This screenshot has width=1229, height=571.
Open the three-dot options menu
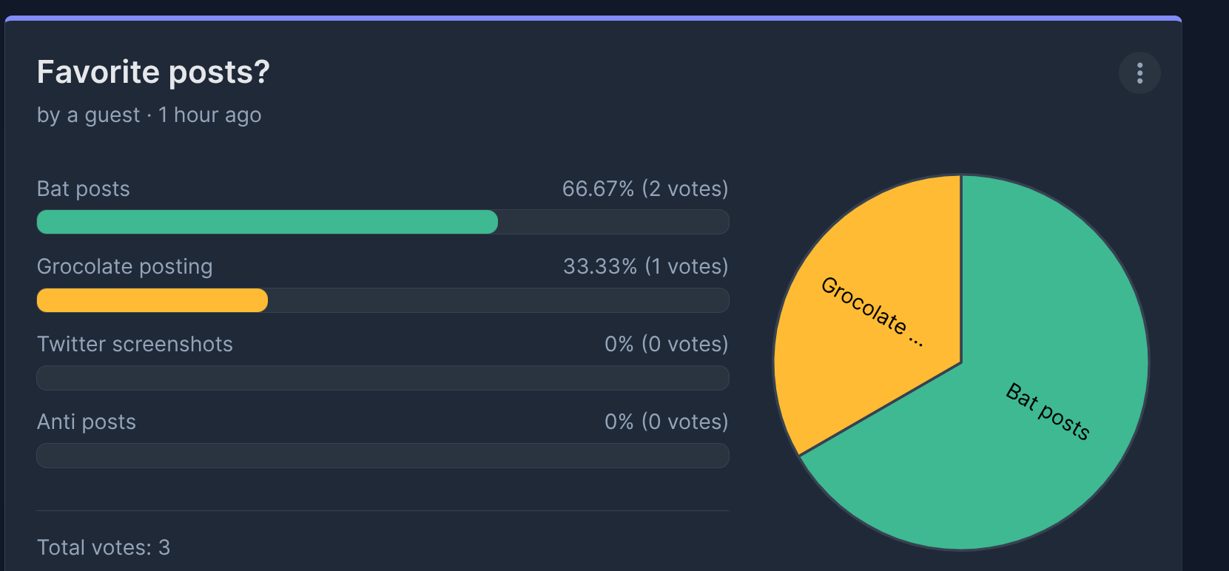tap(1139, 72)
